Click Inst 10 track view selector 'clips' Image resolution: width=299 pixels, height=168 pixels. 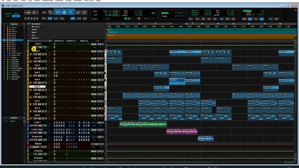pyautogui.click(x=39, y=62)
